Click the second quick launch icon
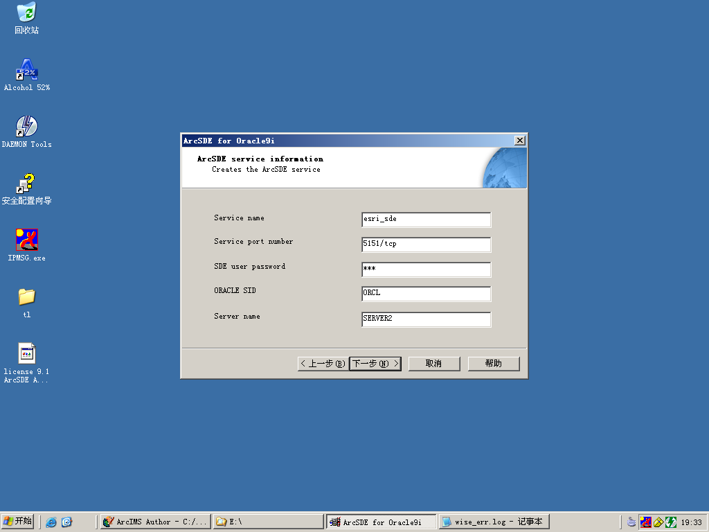This screenshot has width=709, height=532. (x=66, y=522)
